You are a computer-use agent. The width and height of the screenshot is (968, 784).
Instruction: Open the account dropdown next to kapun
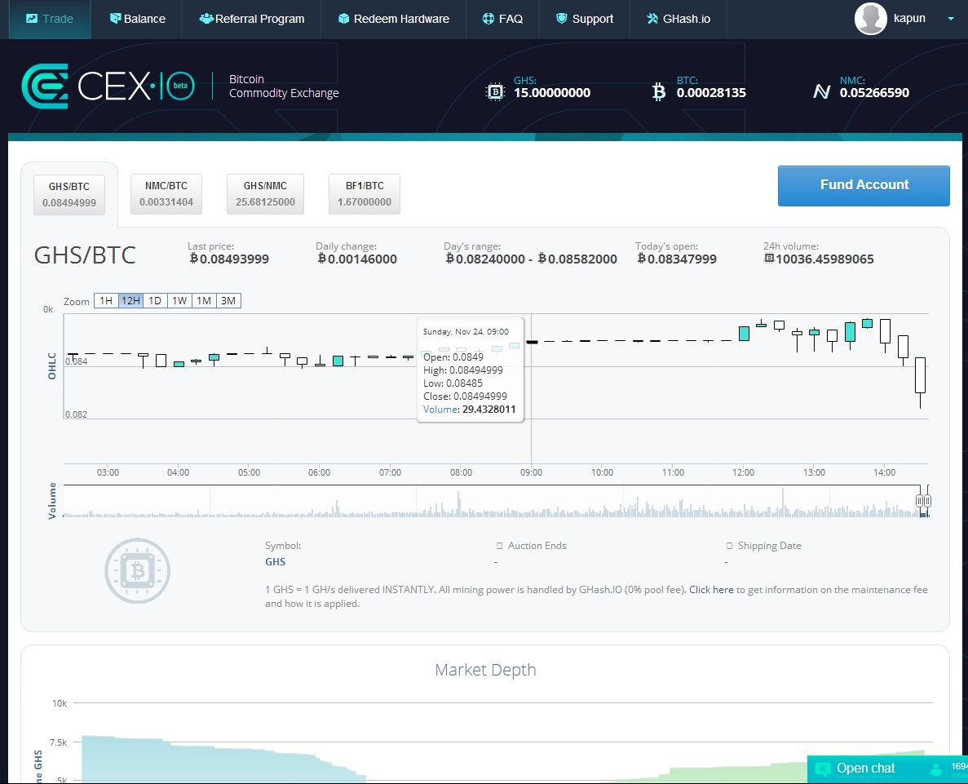coord(949,18)
